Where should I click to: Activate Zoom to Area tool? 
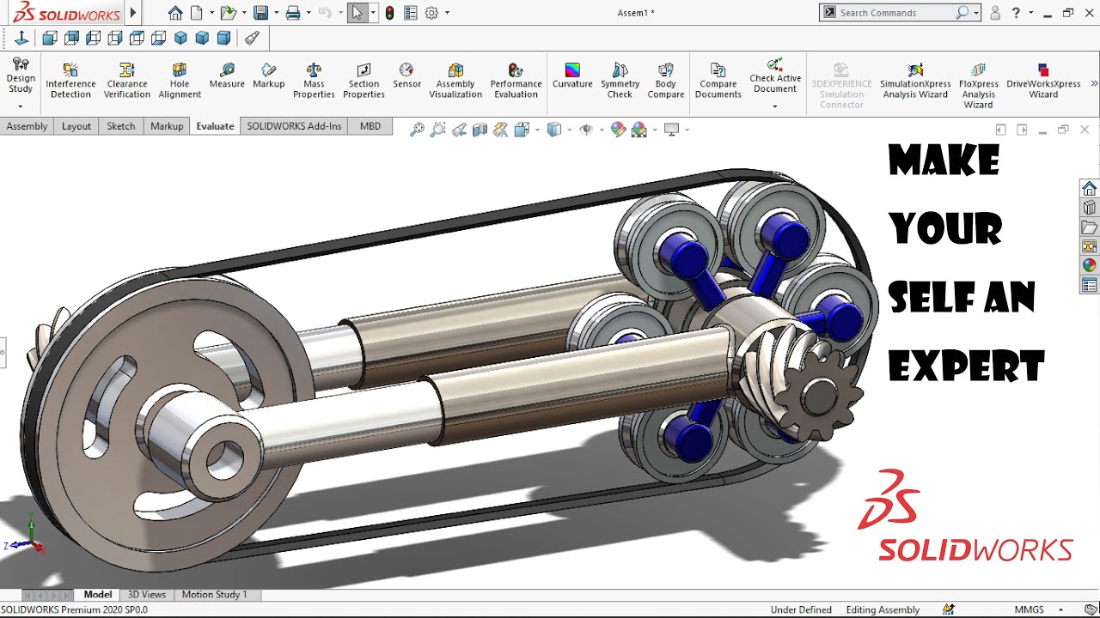(438, 130)
